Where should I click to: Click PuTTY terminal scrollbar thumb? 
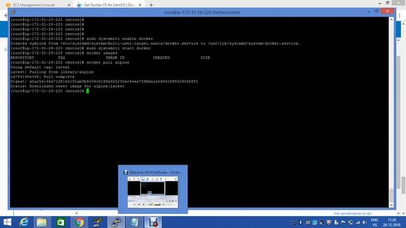(391, 196)
